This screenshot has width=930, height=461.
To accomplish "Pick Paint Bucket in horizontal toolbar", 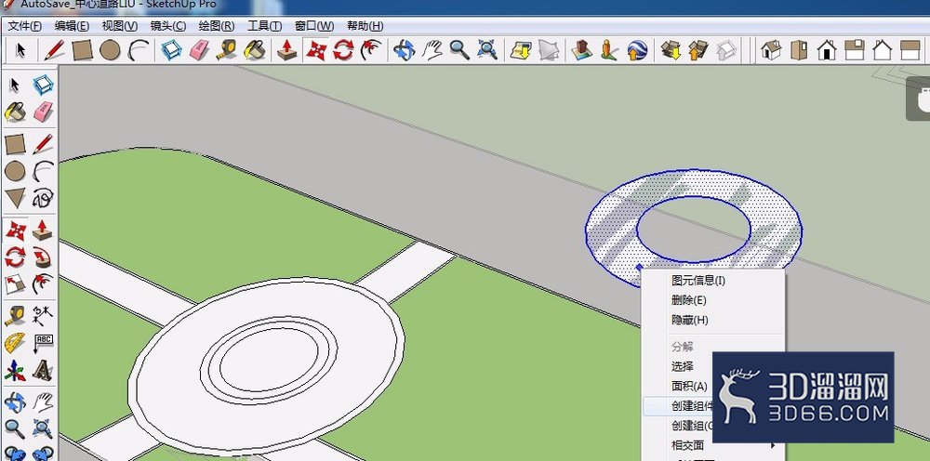I will tap(255, 50).
